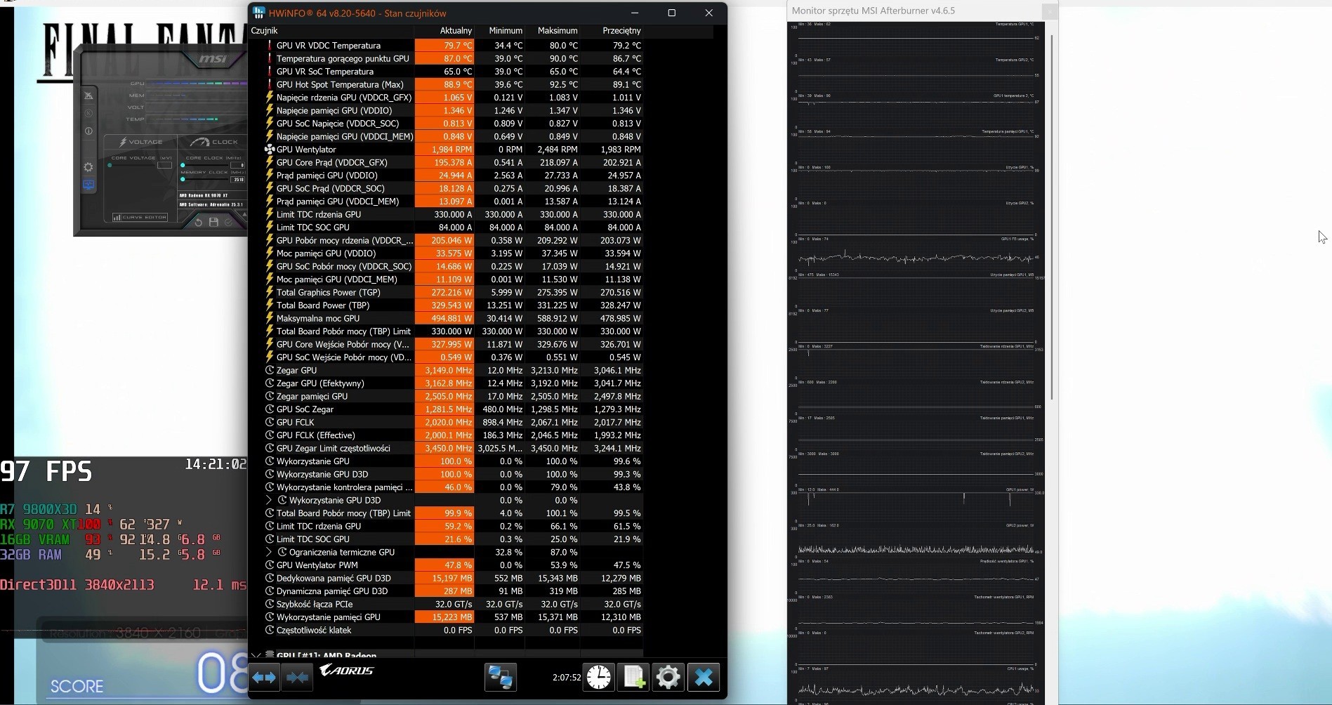Click the CPU1 usage graph in Afterburner monitor

tap(916, 683)
